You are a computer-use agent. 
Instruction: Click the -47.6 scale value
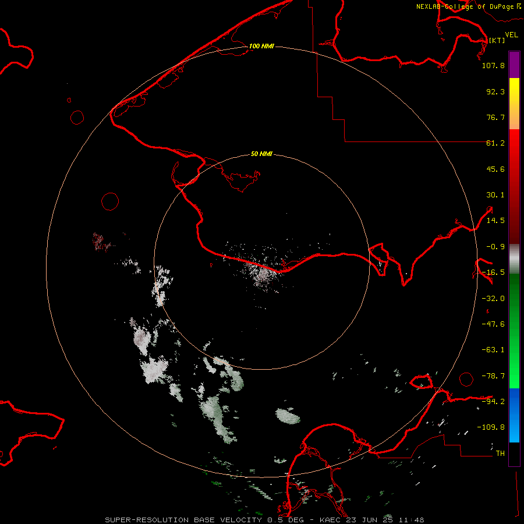pyautogui.click(x=493, y=324)
